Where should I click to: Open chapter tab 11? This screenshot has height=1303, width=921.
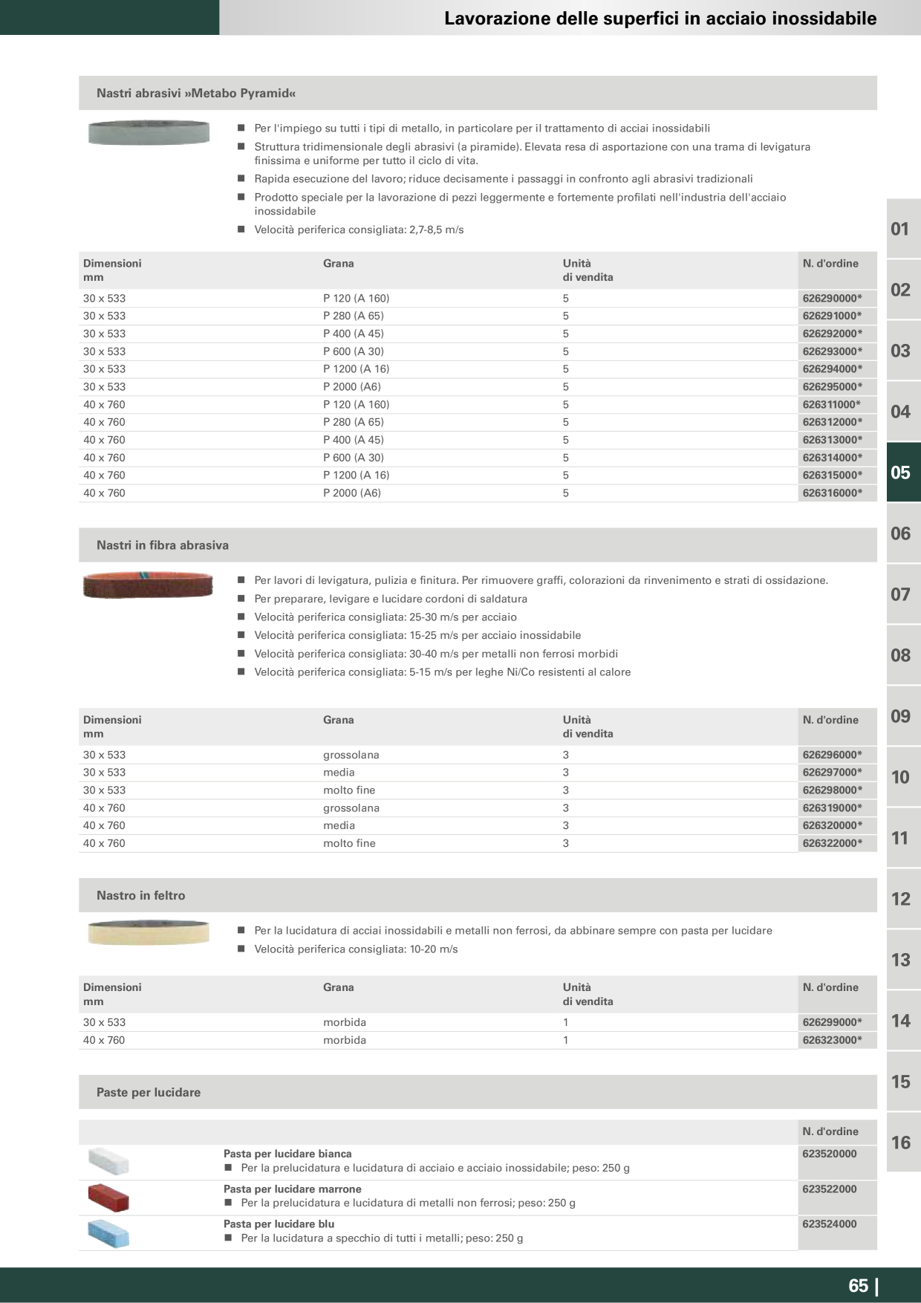tap(903, 838)
